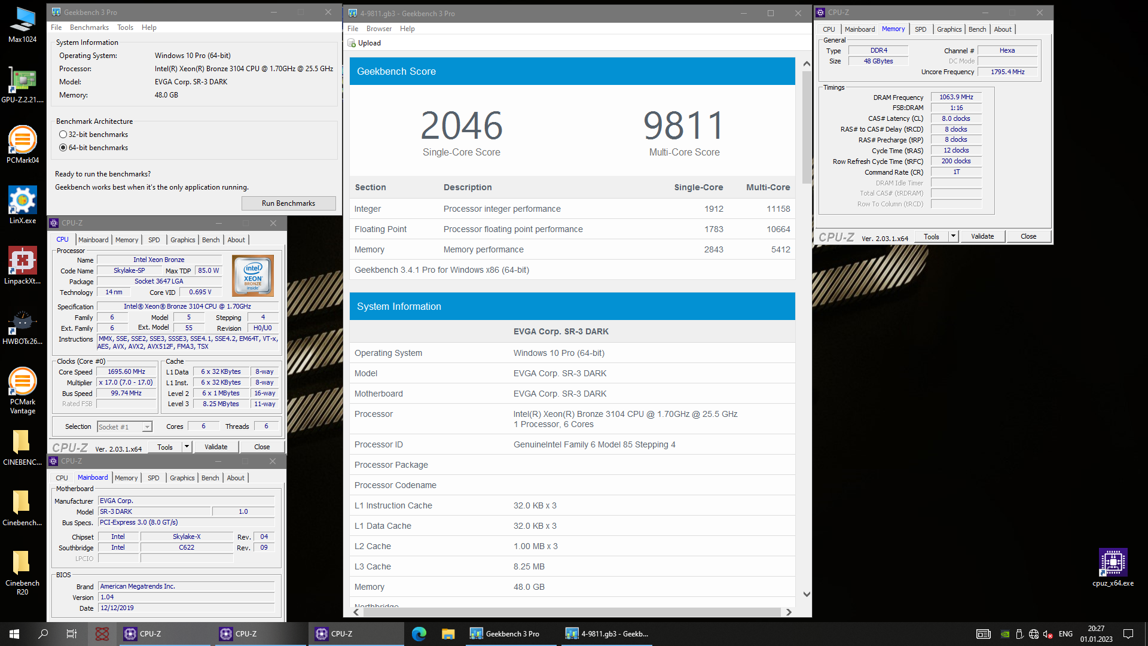Viewport: 1148px width, 646px height.
Task: Open the Benchmarks menu in Geekbench 3 Pro
Action: 89,28
